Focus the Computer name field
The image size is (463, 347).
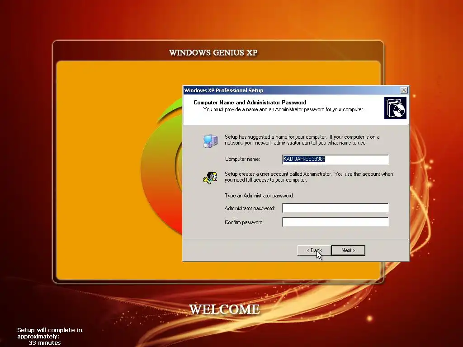pos(335,159)
